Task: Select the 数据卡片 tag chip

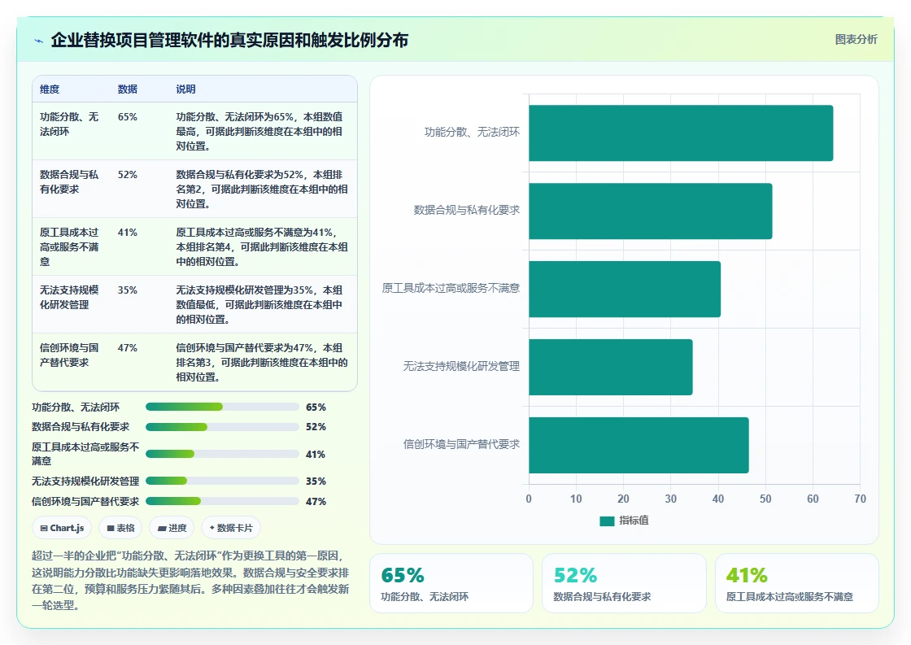Action: (x=231, y=528)
